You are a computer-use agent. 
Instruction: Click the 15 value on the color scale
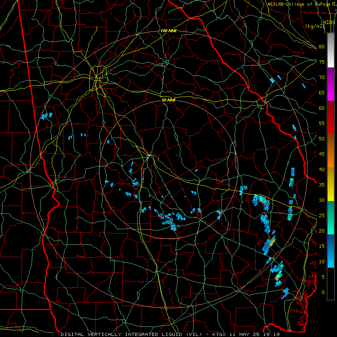coord(322,246)
